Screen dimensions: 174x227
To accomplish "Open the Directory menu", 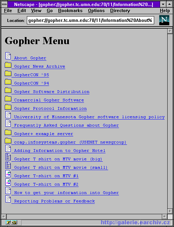I will pos(120,10).
